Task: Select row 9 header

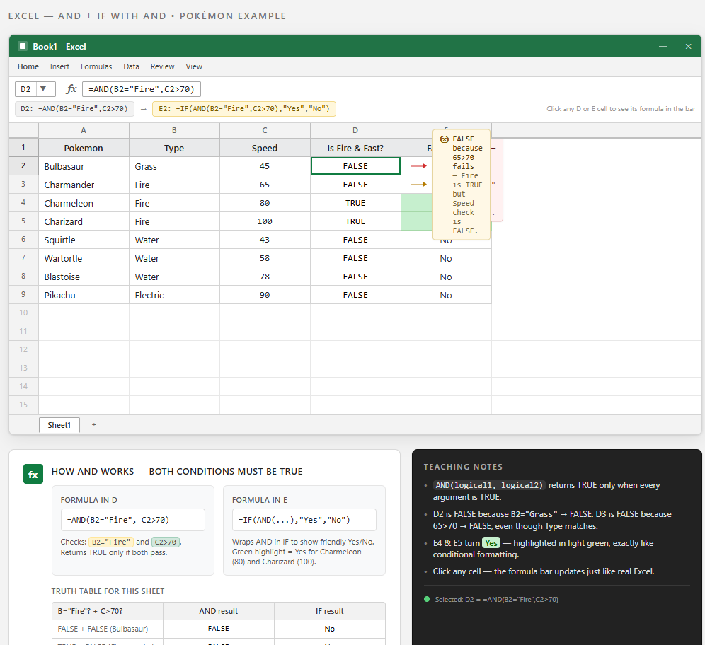Action: pos(23,295)
